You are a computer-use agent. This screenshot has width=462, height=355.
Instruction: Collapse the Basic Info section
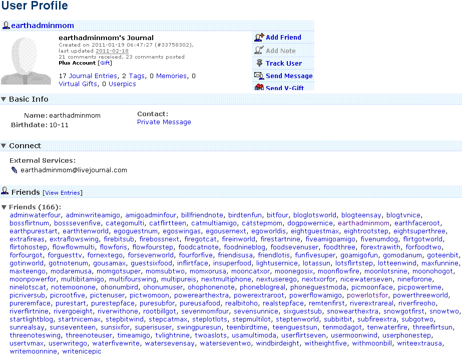[4, 99]
